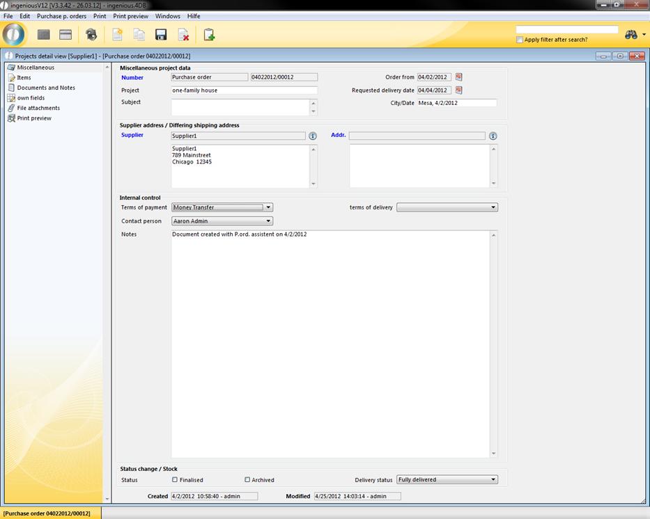Open the Terms of payment dropdown
The image size is (650, 519).
click(x=269, y=207)
